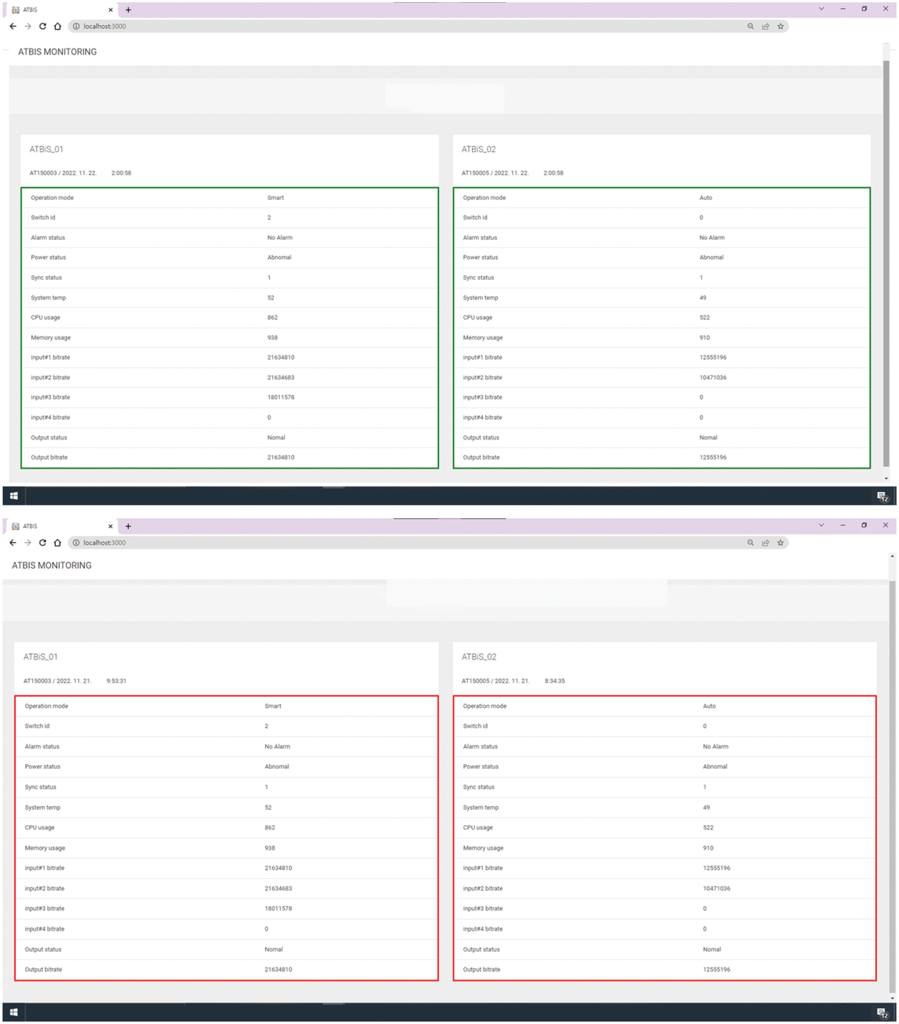899x1024 pixels.
Task: Expand tab search chevron in top browser
Action: pos(822,8)
